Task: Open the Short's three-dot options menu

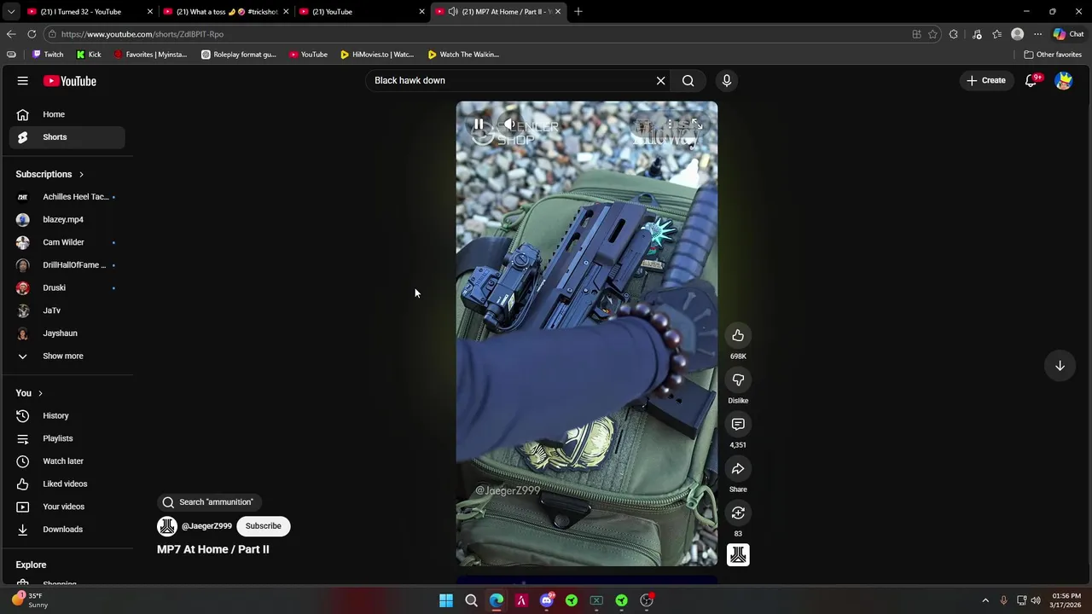Action: pos(670,125)
